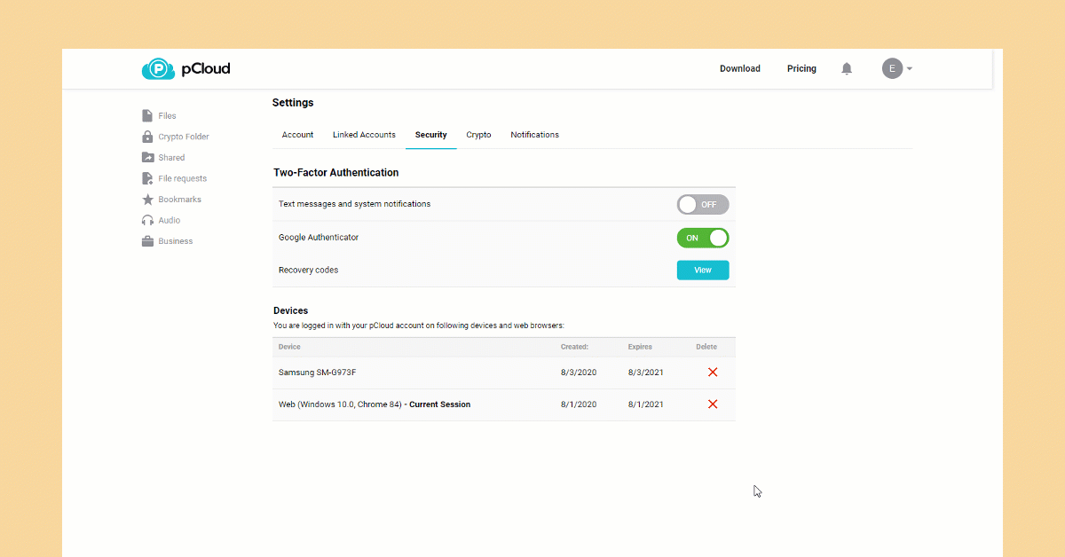Open Audio in the sidebar
Screen dimensions: 1065x557
(169, 220)
